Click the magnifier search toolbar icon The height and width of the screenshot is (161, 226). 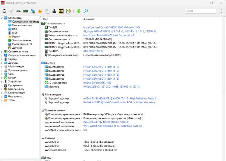pyautogui.click(x=86, y=11)
